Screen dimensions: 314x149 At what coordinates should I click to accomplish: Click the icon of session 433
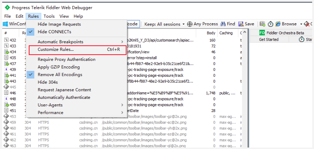coord(6,46)
